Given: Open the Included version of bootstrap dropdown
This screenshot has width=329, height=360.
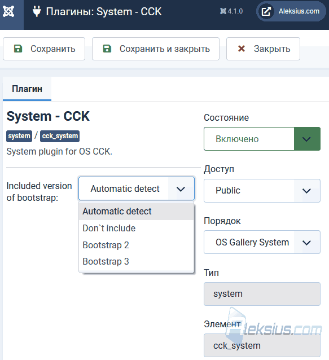Looking at the screenshot, I should pyautogui.click(x=137, y=188).
